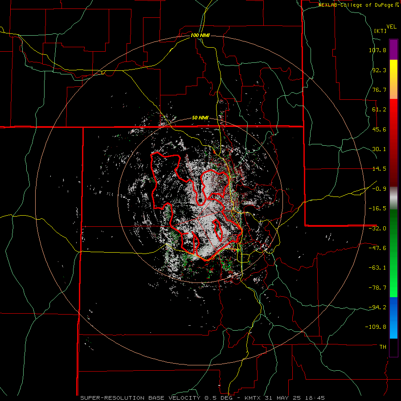Click the Super-Resolution Base Velocity caption
Screen dimensions: 401x401
pyautogui.click(x=203, y=398)
